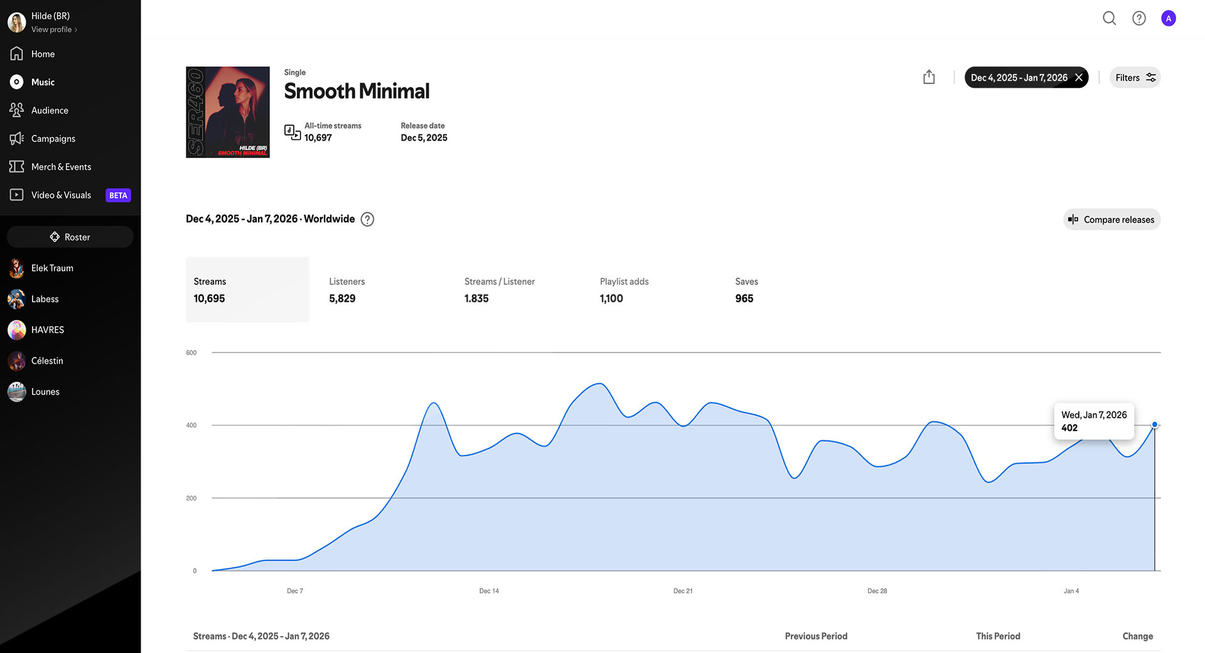Clear the date range with X
The image size is (1205, 653).
pyautogui.click(x=1079, y=77)
